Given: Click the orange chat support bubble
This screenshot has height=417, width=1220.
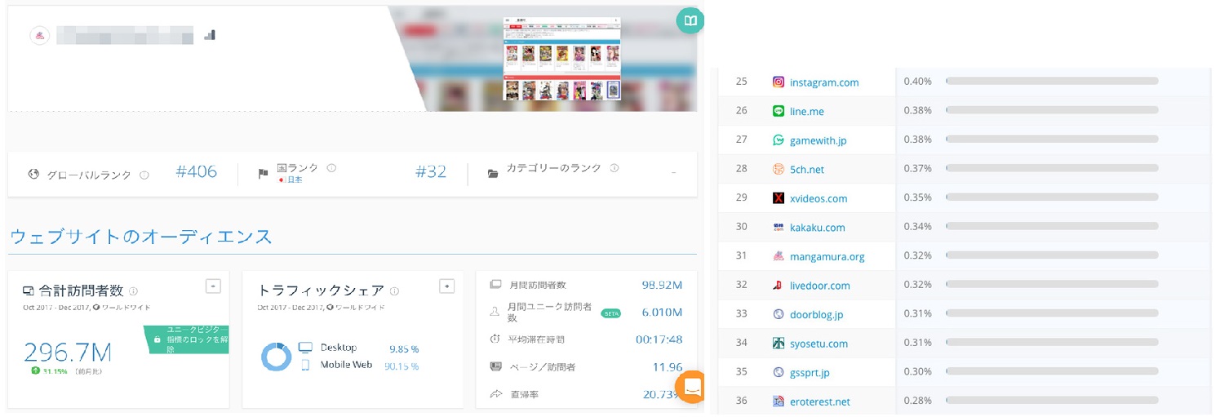Looking at the screenshot, I should [x=691, y=387].
